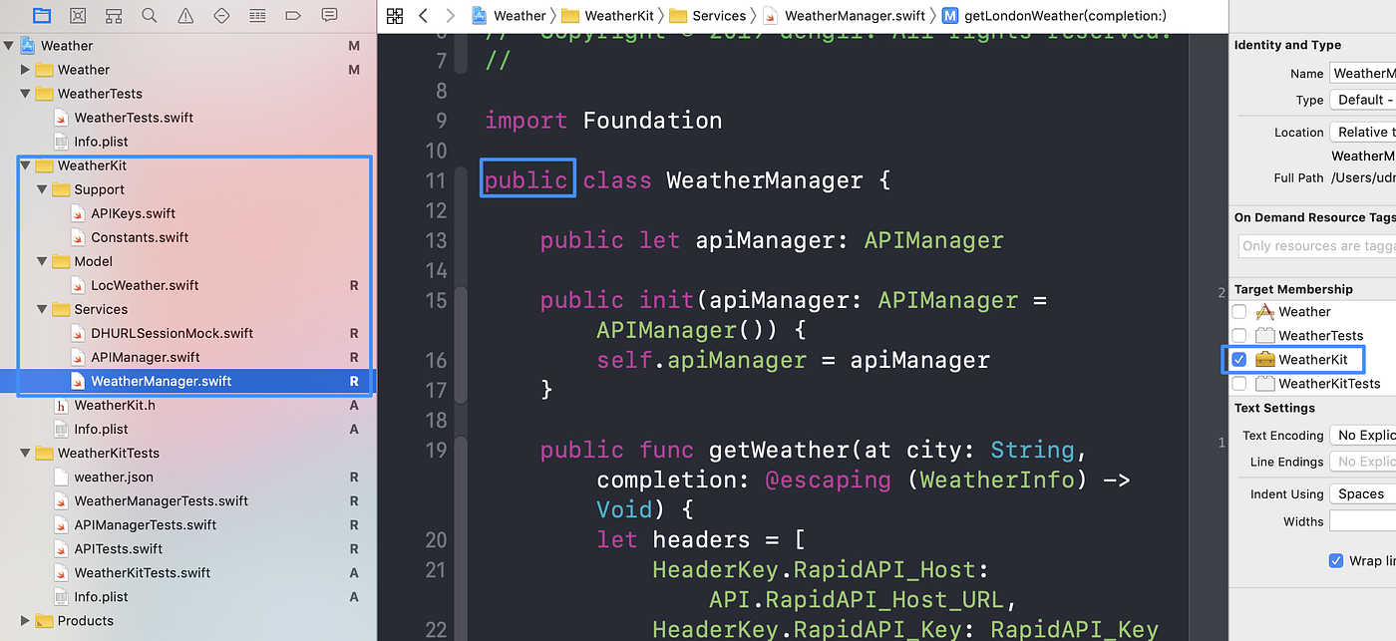Image resolution: width=1396 pixels, height=641 pixels.
Task: Open the Symbol navigator
Action: tap(114, 15)
